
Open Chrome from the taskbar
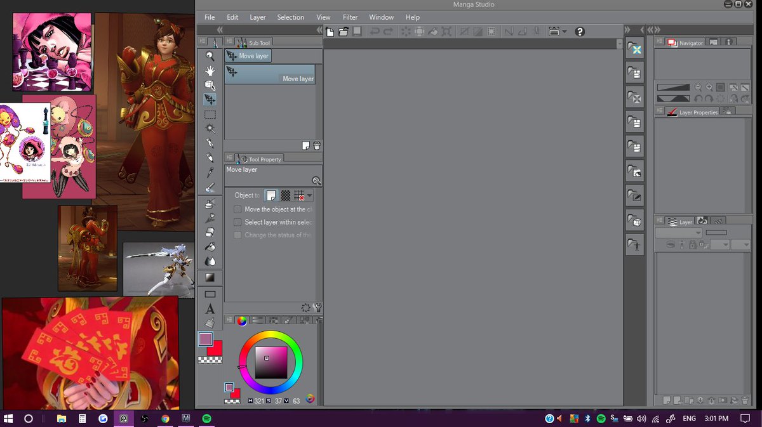(x=165, y=419)
